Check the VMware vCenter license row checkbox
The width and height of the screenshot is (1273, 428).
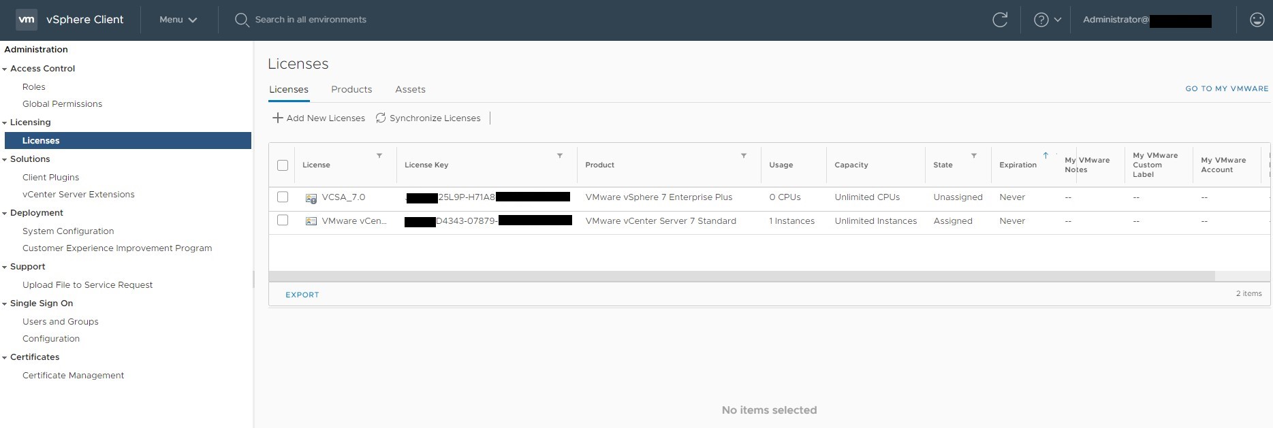[283, 220]
